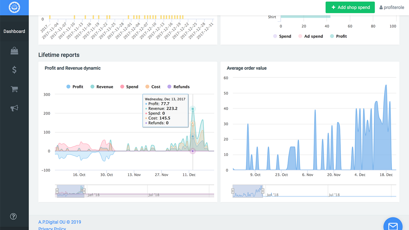Click Average order value title
This screenshot has width=409, height=230.
coord(247,68)
